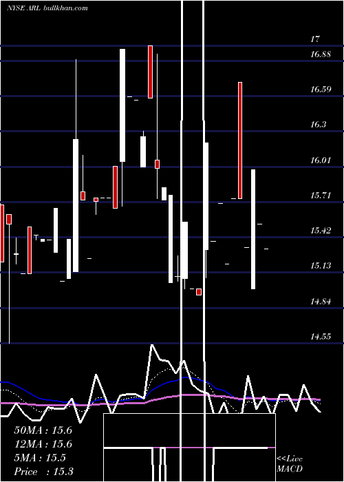
Task: Click the 14.84 price axis label
Action: pos(321,302)
